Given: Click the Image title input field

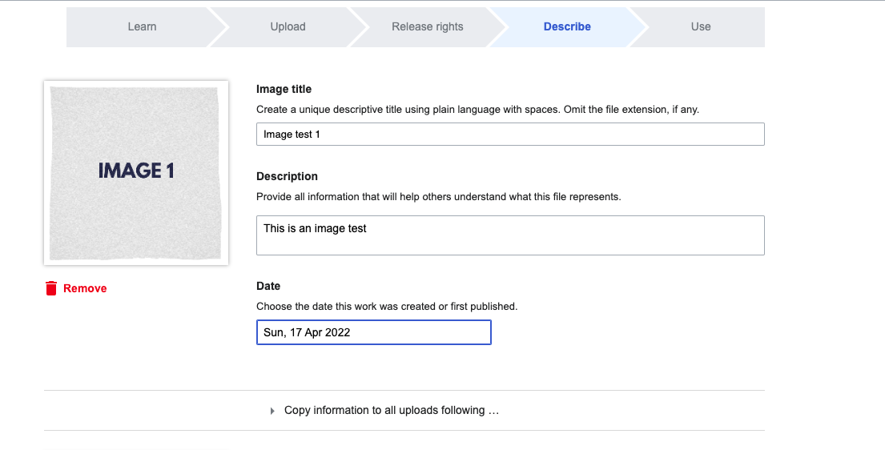Looking at the screenshot, I should [510, 135].
